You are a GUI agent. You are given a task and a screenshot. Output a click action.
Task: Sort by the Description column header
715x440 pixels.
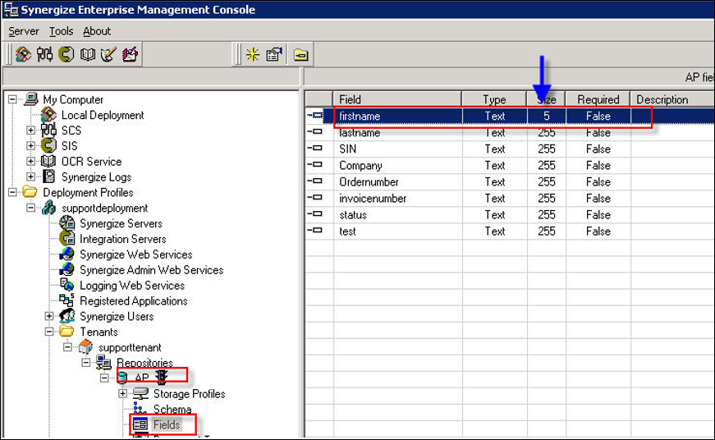coord(672,99)
